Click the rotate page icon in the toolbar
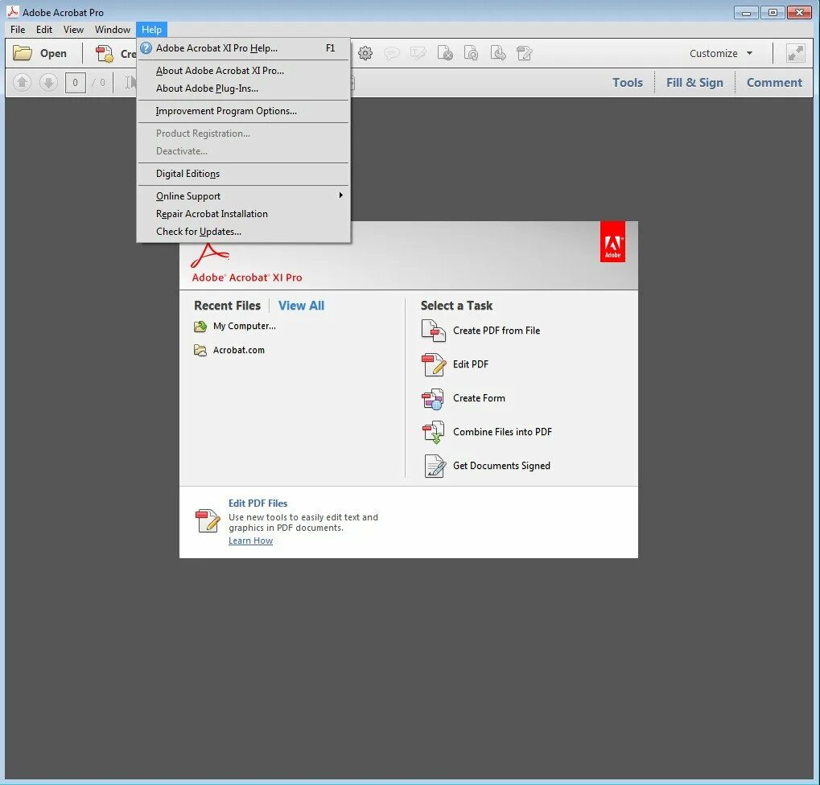The width and height of the screenshot is (820, 785). pos(472,53)
